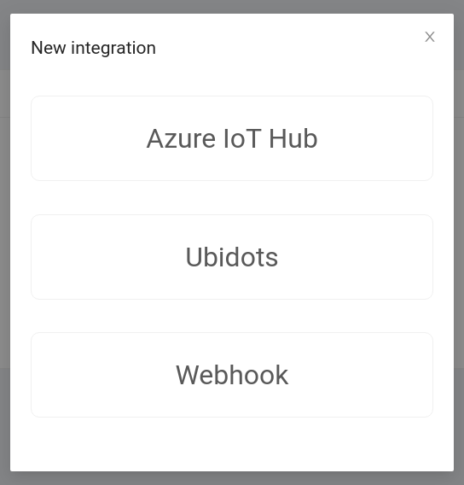The height and width of the screenshot is (485, 464).
Task: Close the New integration dialog
Action: click(x=430, y=37)
